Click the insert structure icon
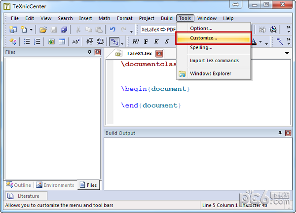Viewport: 296px width, 213px height. click(x=13, y=41)
